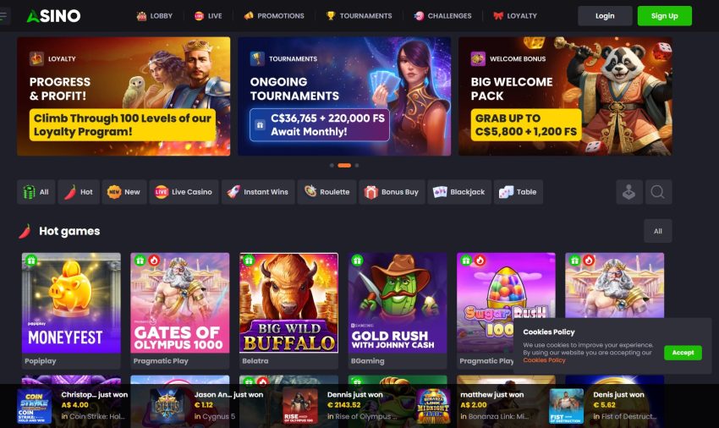Go to the Promotions menu
Viewport: 719px width, 428px height.
274,15
